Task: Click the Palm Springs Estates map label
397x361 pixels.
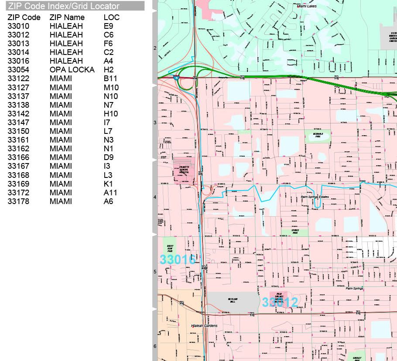Action: pyautogui.click(x=315, y=197)
